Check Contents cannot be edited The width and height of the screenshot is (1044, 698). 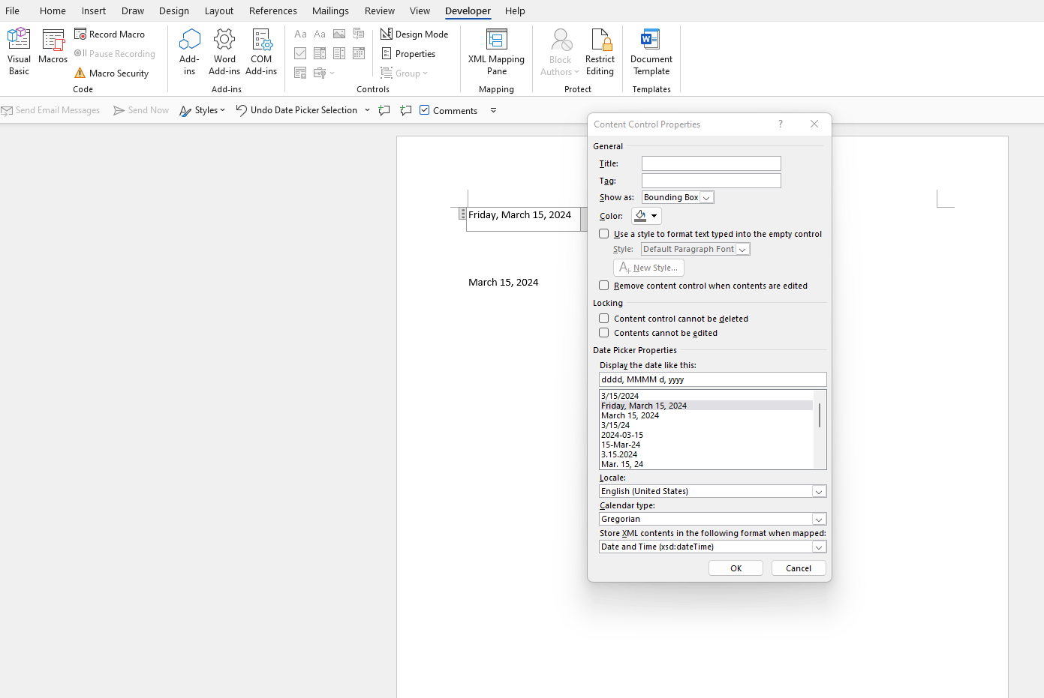(604, 332)
